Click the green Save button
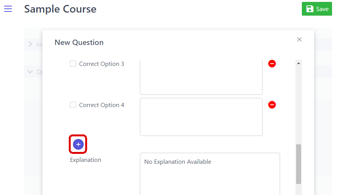The height and width of the screenshot is (195, 350). (317, 9)
